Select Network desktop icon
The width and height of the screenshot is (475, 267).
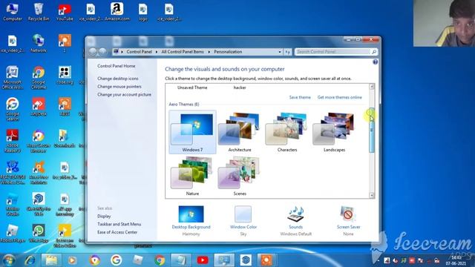coord(39,44)
